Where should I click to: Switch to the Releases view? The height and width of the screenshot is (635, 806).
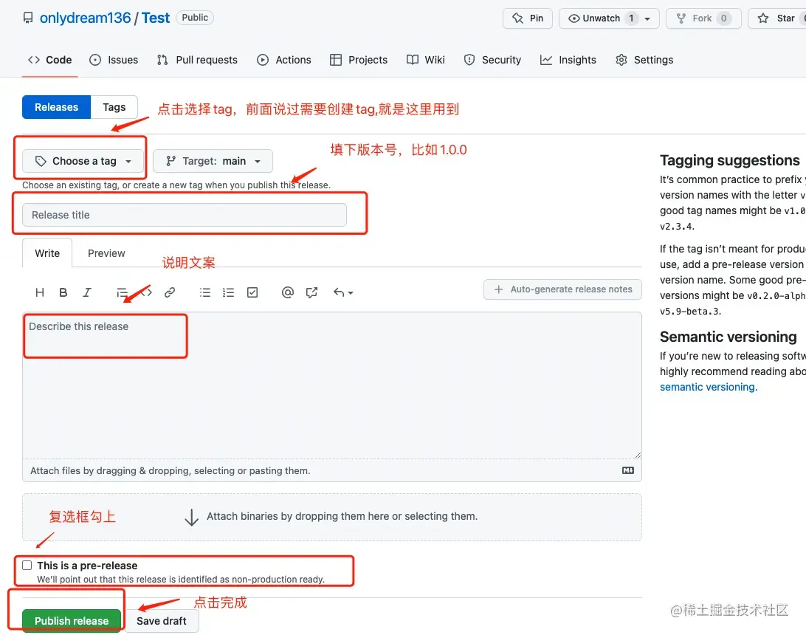[57, 107]
